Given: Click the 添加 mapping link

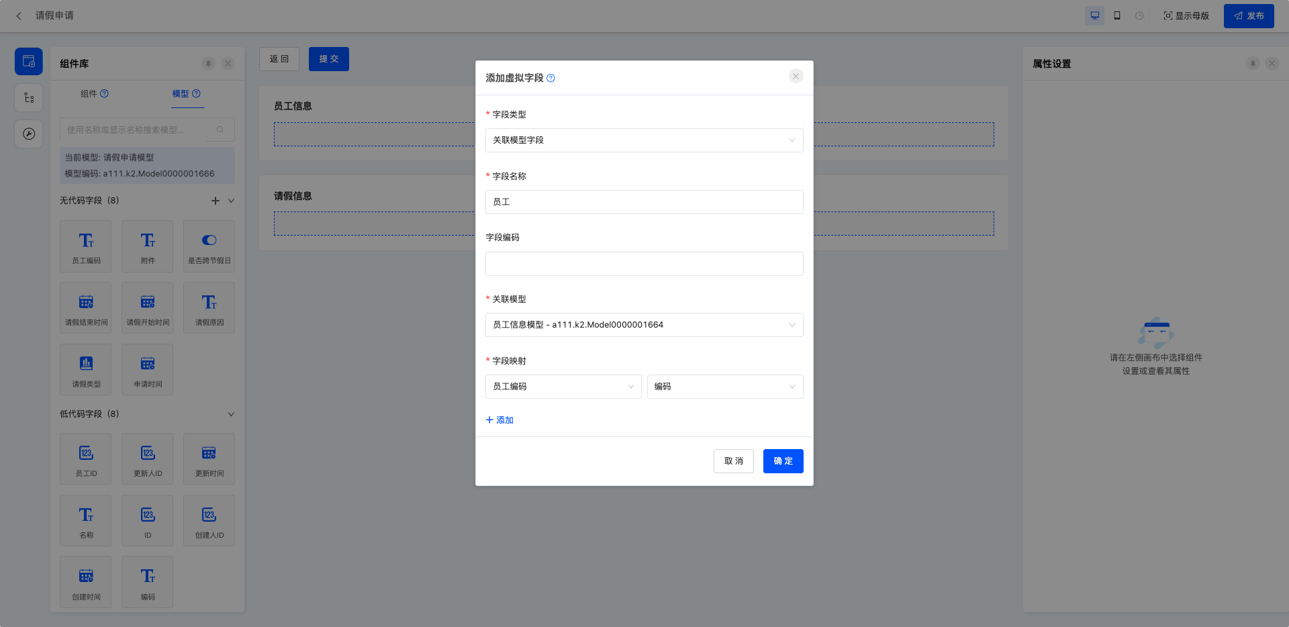Looking at the screenshot, I should [x=499, y=420].
